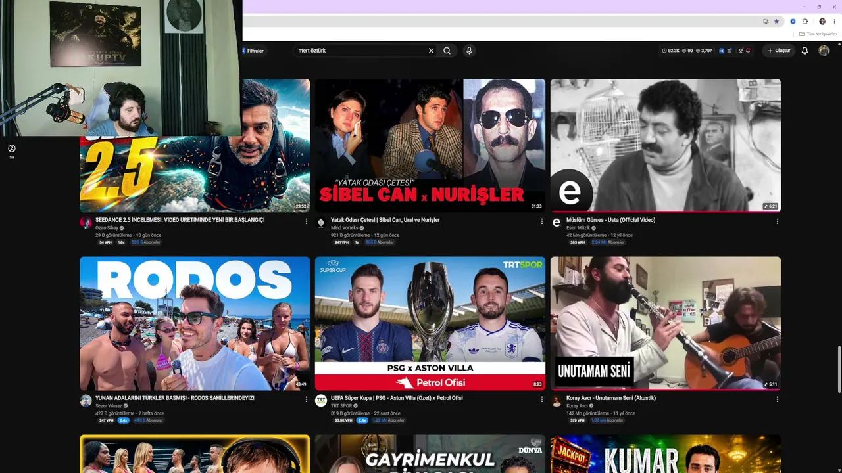This screenshot has height=473, width=842.
Task: Open TRT SPOR channel avatar
Action: 321,401
